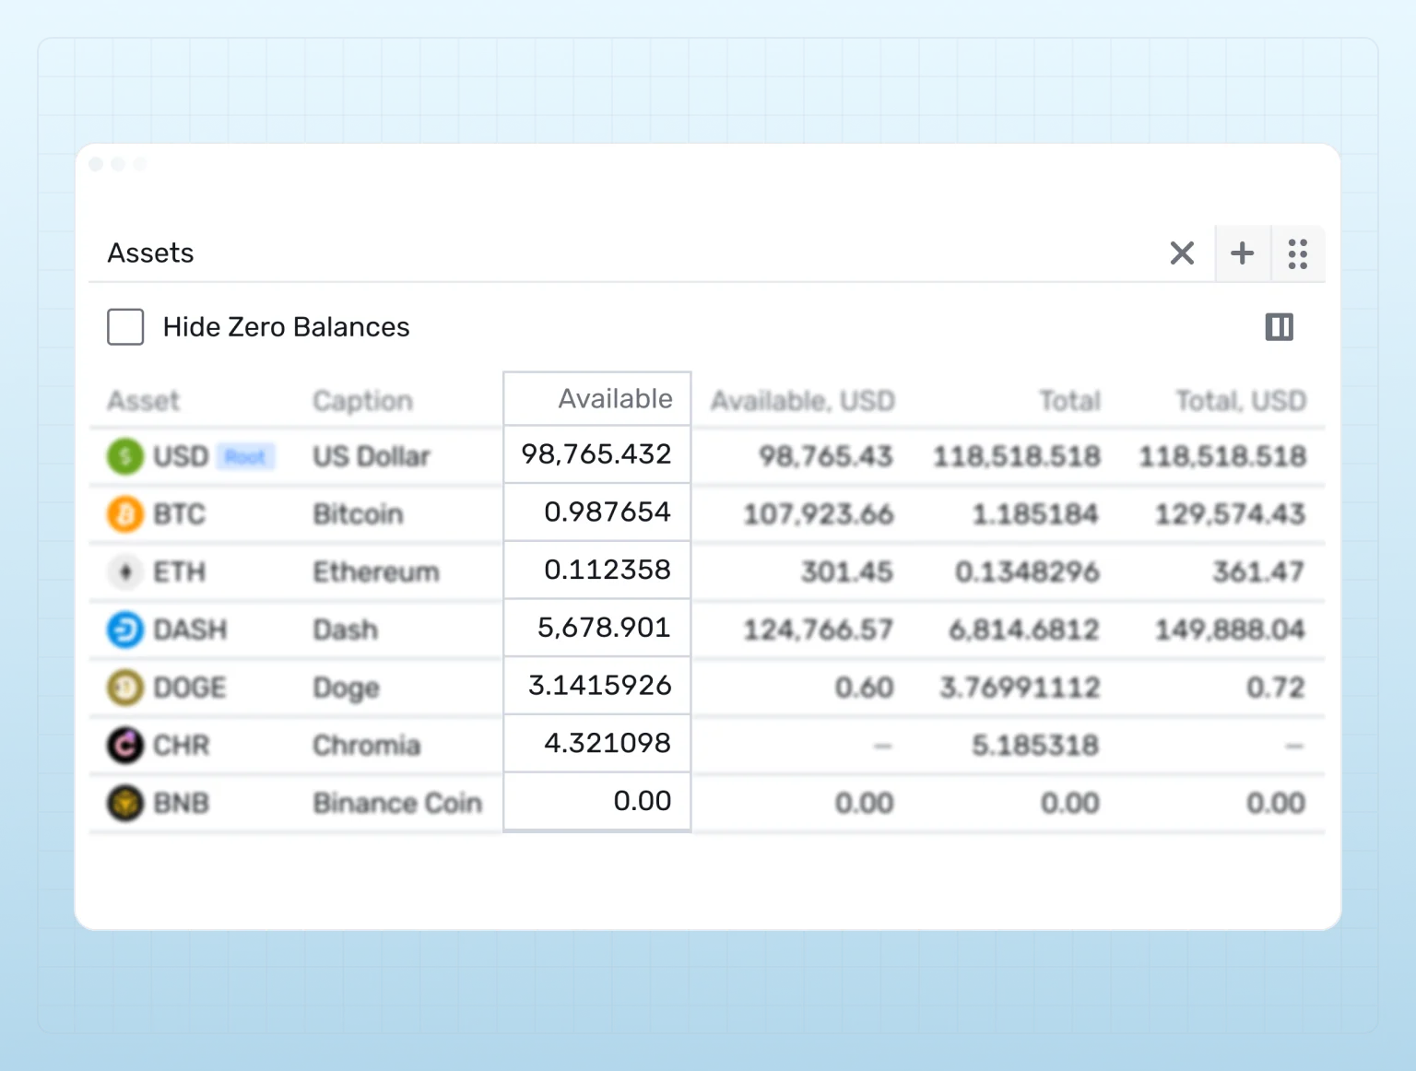This screenshot has width=1416, height=1071.
Task: Sort by the Asset column header
Action: (x=144, y=401)
